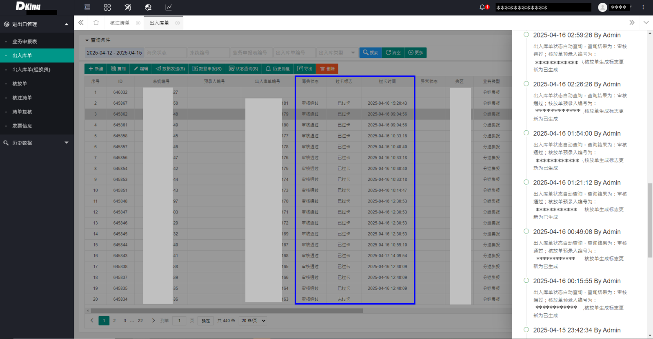653x339 pixels.
Task: Open the 20 条/页 page size dropdown
Action: point(253,321)
